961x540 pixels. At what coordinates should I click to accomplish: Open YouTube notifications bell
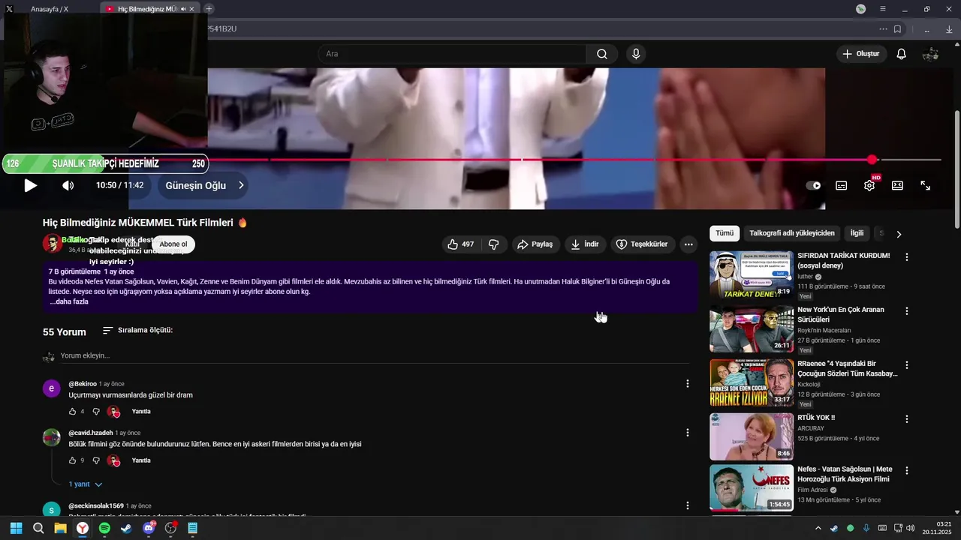(902, 54)
